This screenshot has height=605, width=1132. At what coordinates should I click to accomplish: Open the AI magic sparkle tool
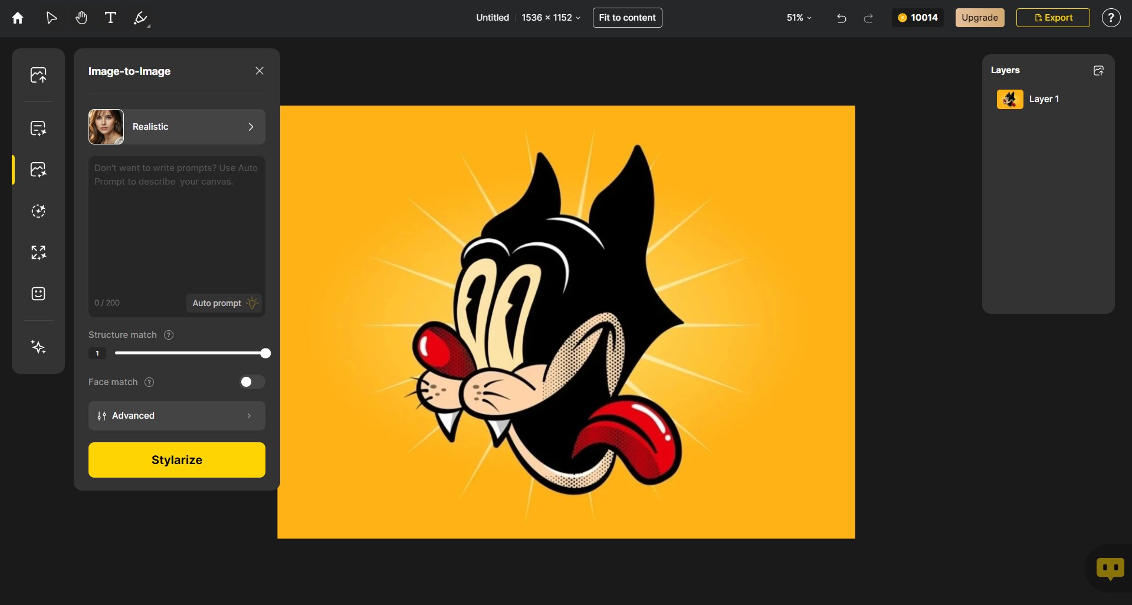tap(38, 347)
